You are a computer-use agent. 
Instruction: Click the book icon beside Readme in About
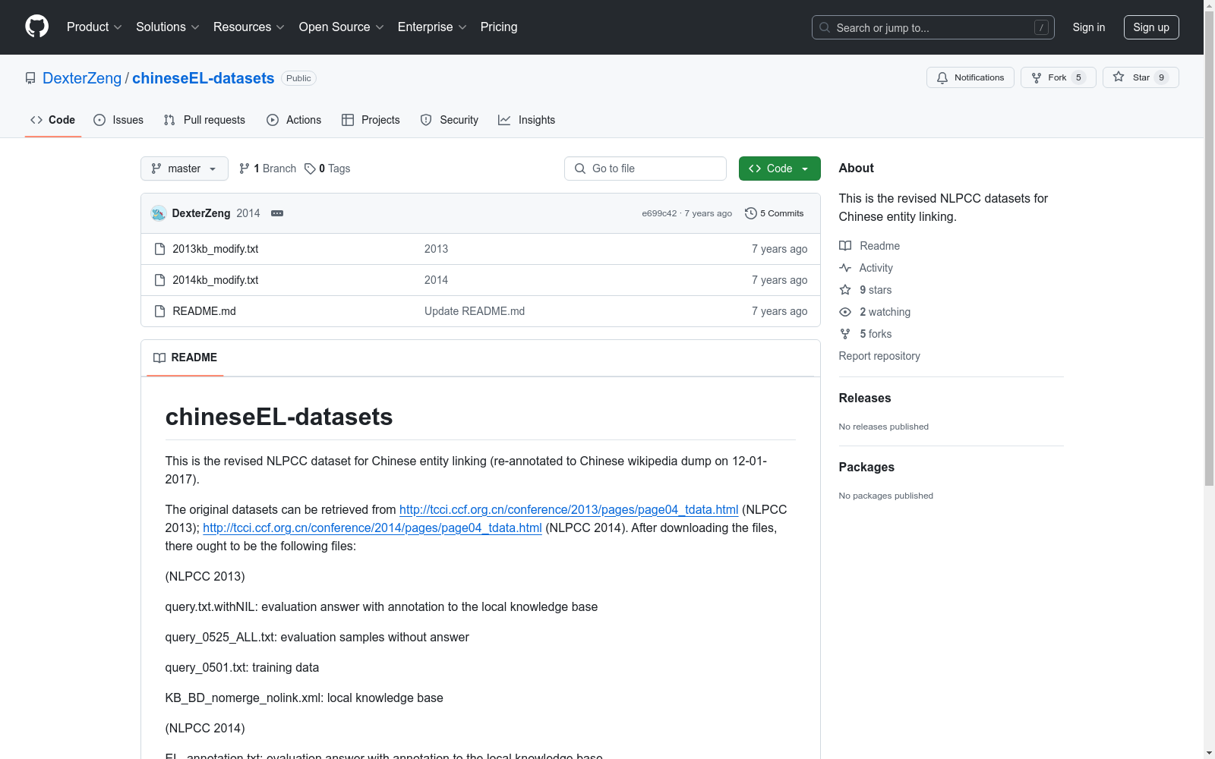point(845,246)
